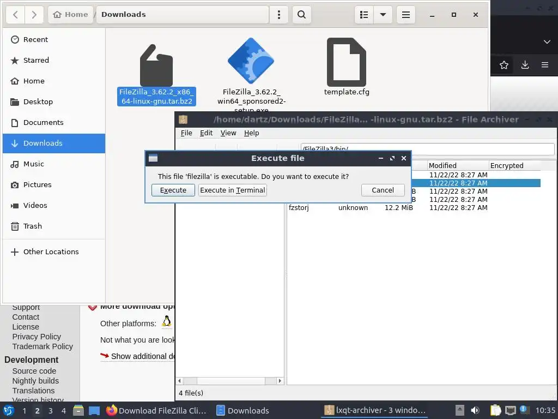Click the archive path input field

pos(427,148)
